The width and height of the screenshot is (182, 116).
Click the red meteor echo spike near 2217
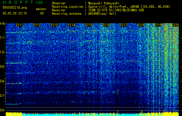[x=118, y=92]
